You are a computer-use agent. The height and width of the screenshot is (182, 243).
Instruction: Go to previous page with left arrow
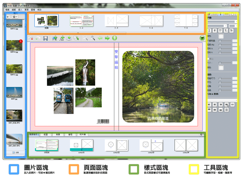(100, 38)
